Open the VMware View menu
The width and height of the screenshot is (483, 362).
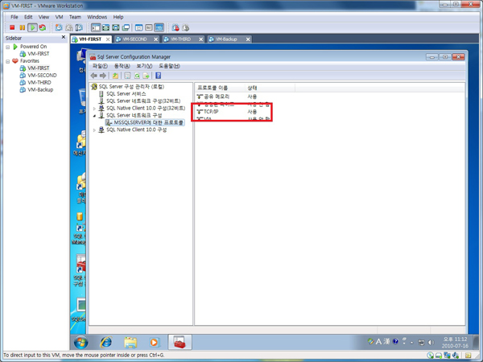coord(43,17)
